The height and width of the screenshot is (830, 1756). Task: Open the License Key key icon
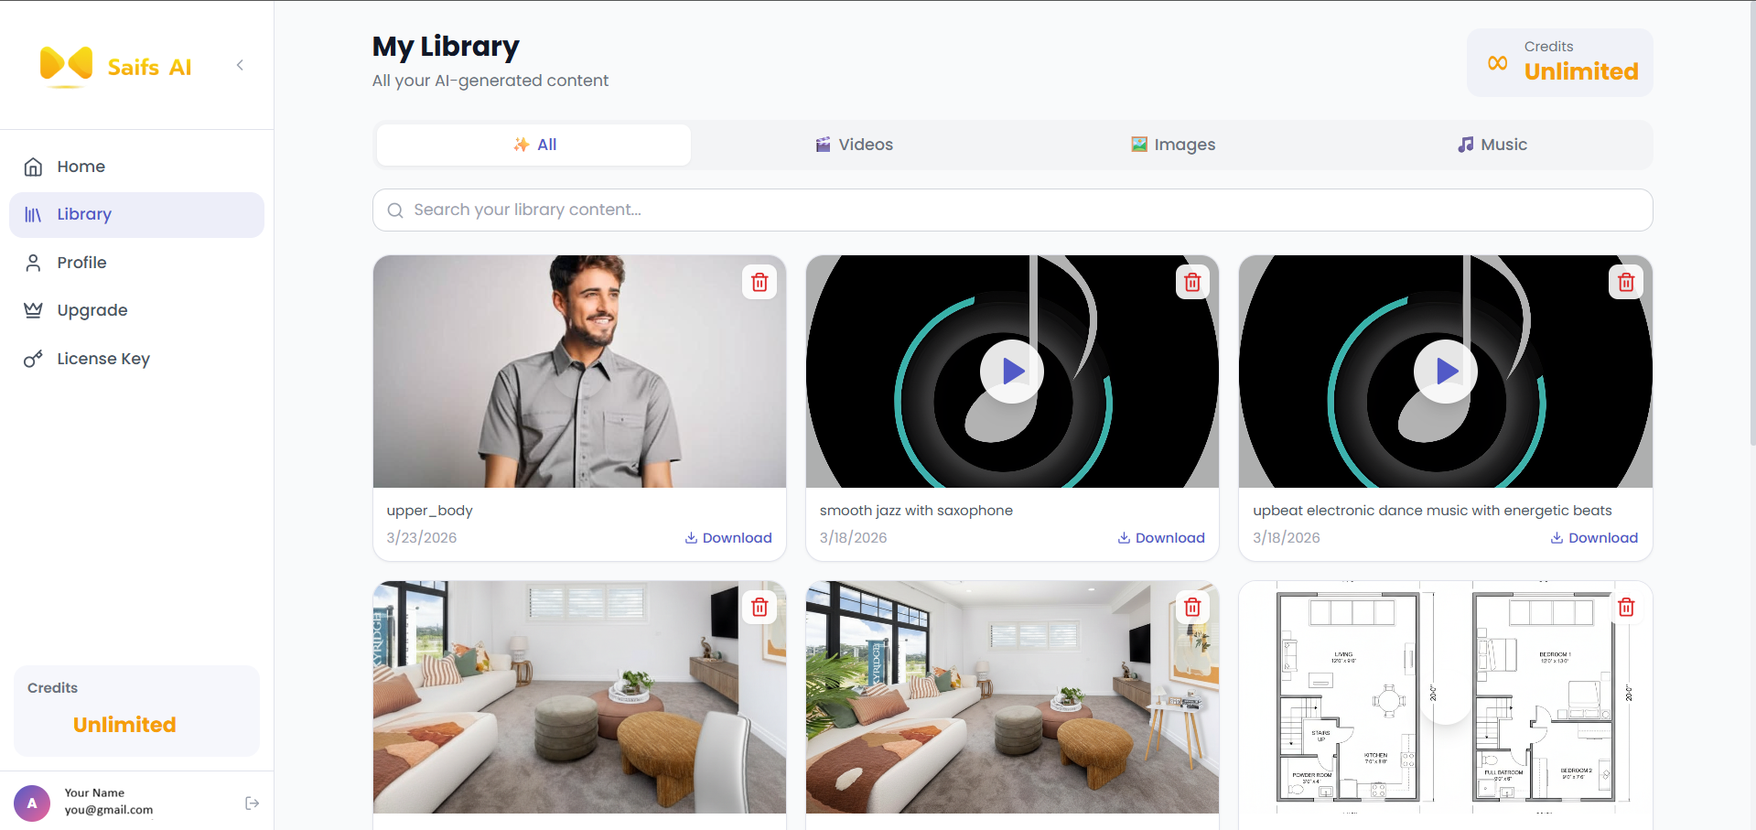(33, 359)
